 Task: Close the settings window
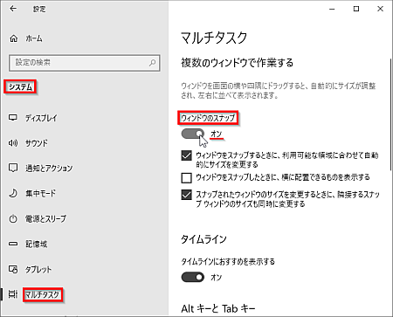coord(380,9)
